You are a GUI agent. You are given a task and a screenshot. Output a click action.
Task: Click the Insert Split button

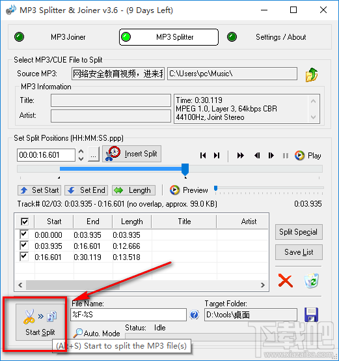pos(131,154)
